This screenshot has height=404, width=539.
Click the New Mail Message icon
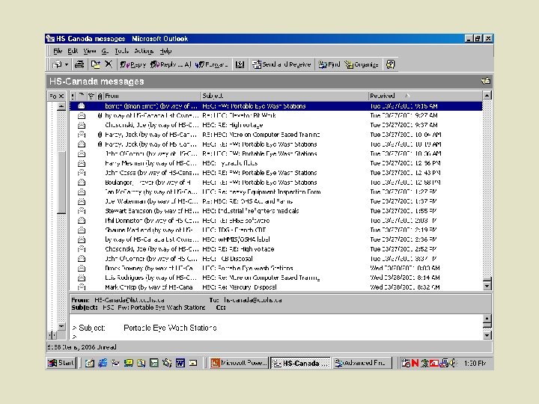57,64
